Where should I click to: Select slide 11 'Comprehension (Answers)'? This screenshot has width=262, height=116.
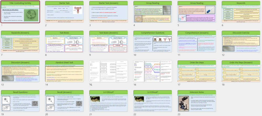(x=197, y=42)
